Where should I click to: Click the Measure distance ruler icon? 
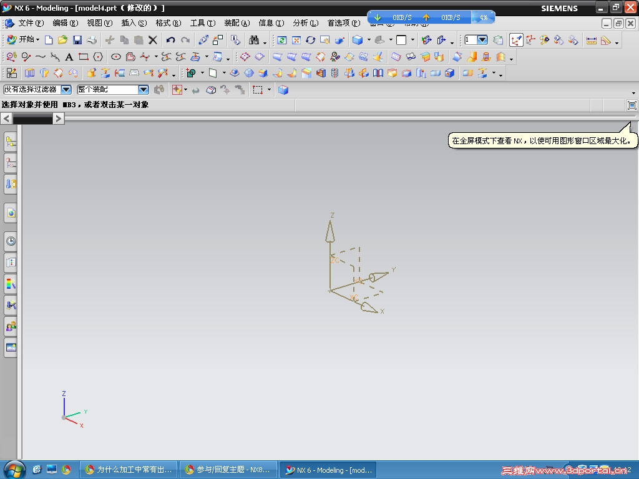click(592, 40)
